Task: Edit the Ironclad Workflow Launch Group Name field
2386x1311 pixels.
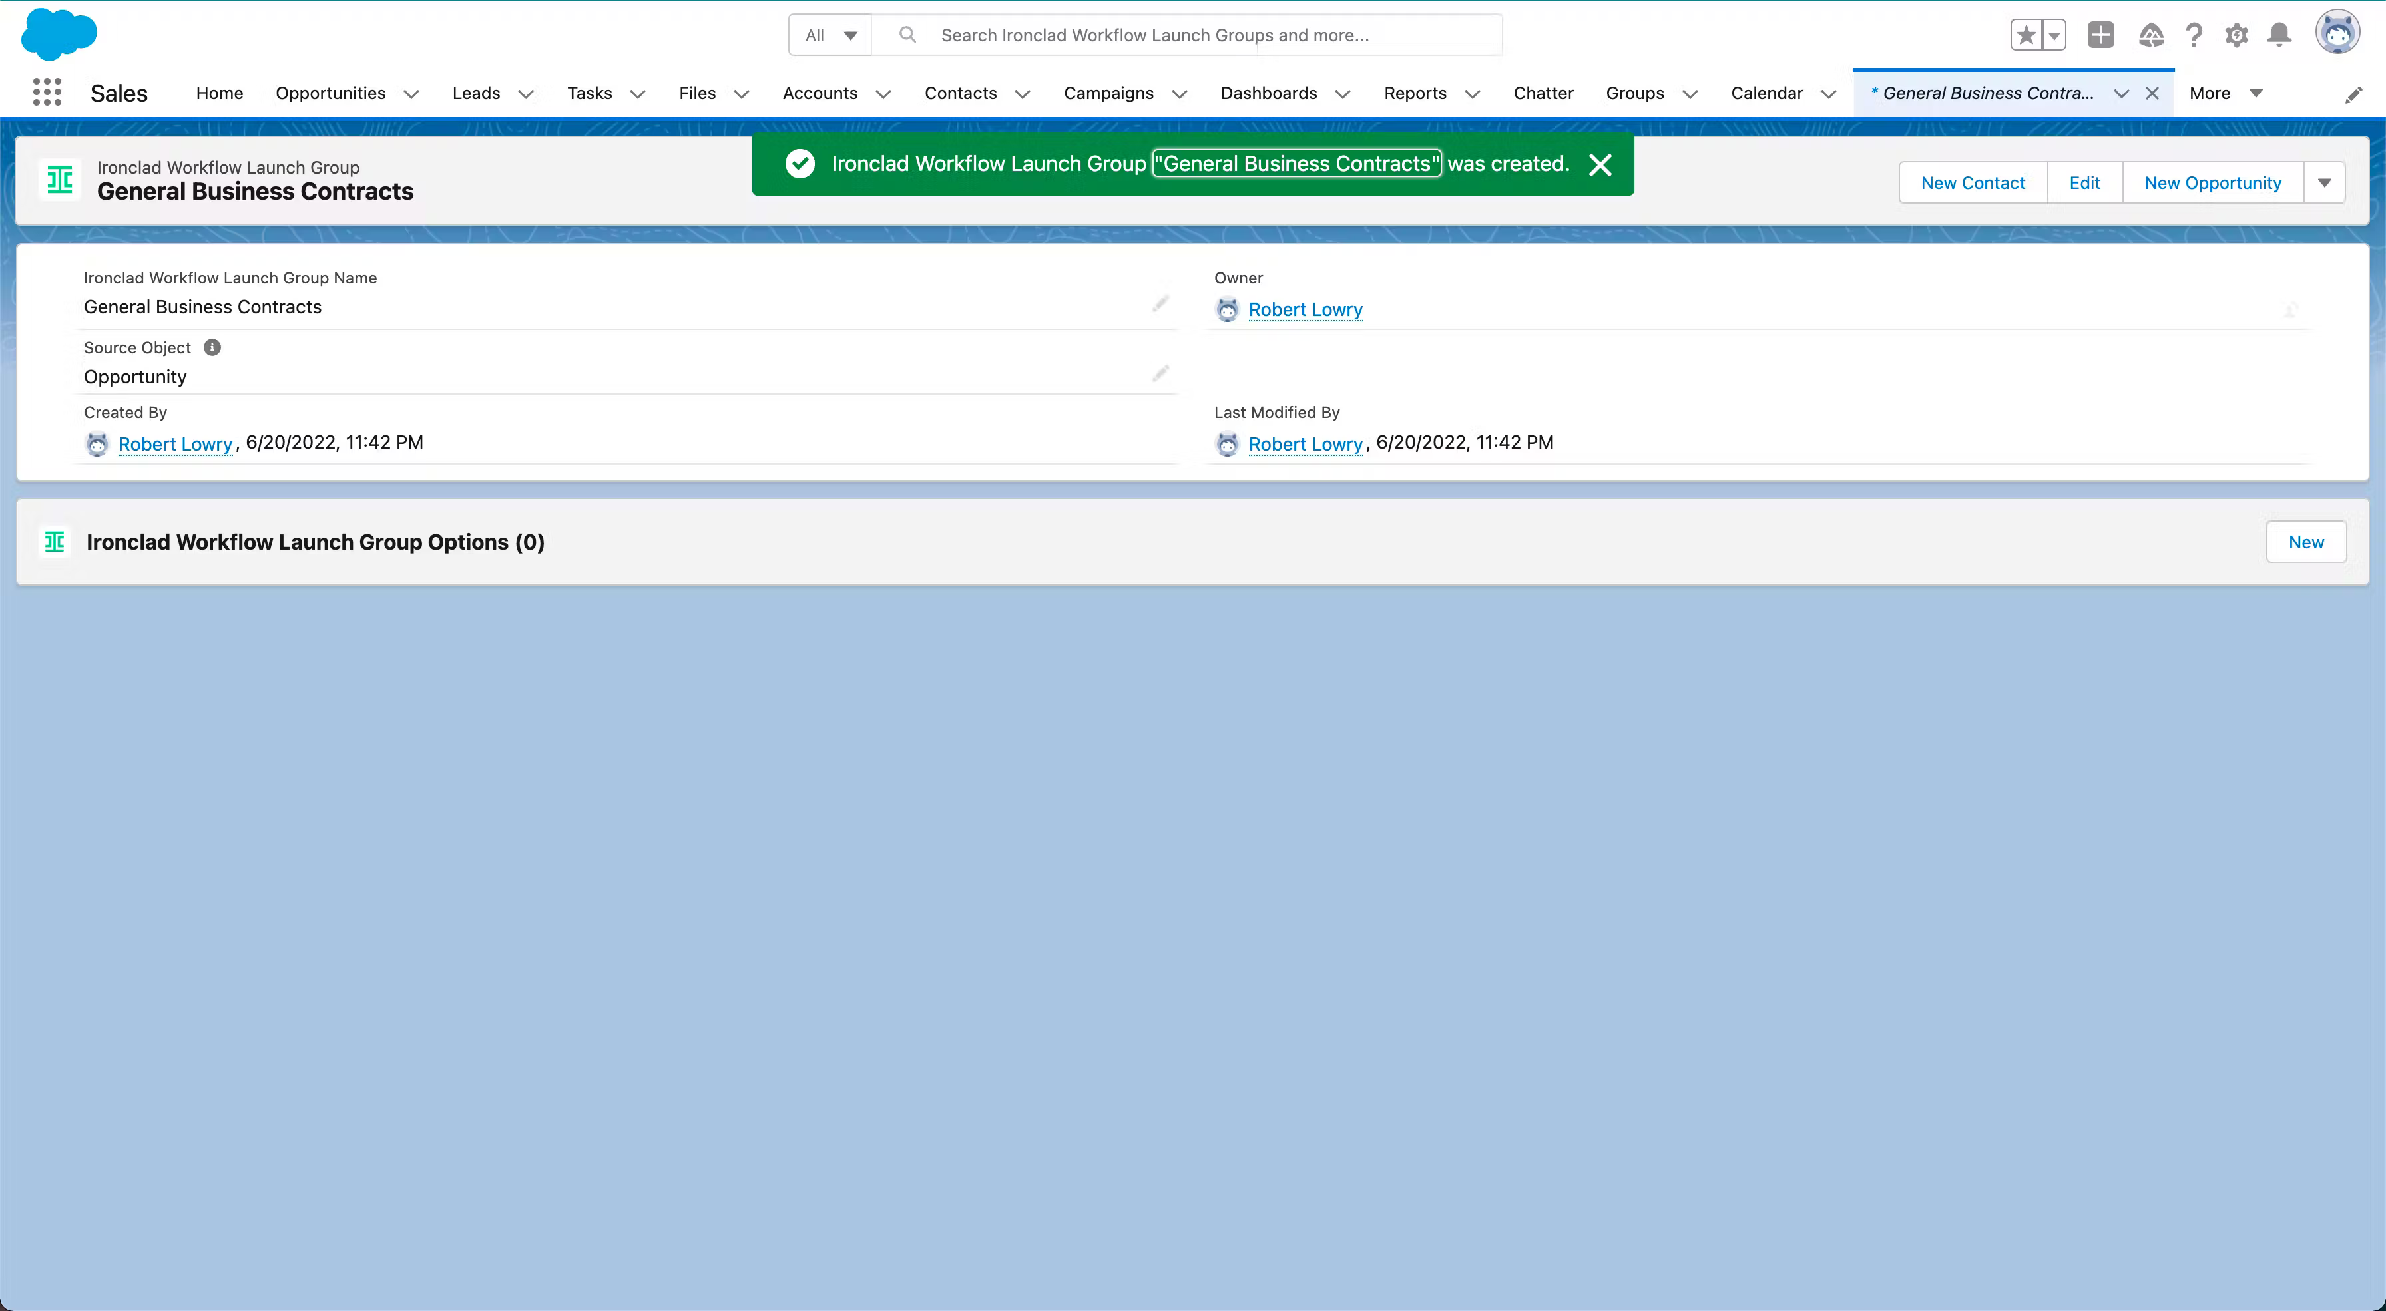Action: (1160, 303)
